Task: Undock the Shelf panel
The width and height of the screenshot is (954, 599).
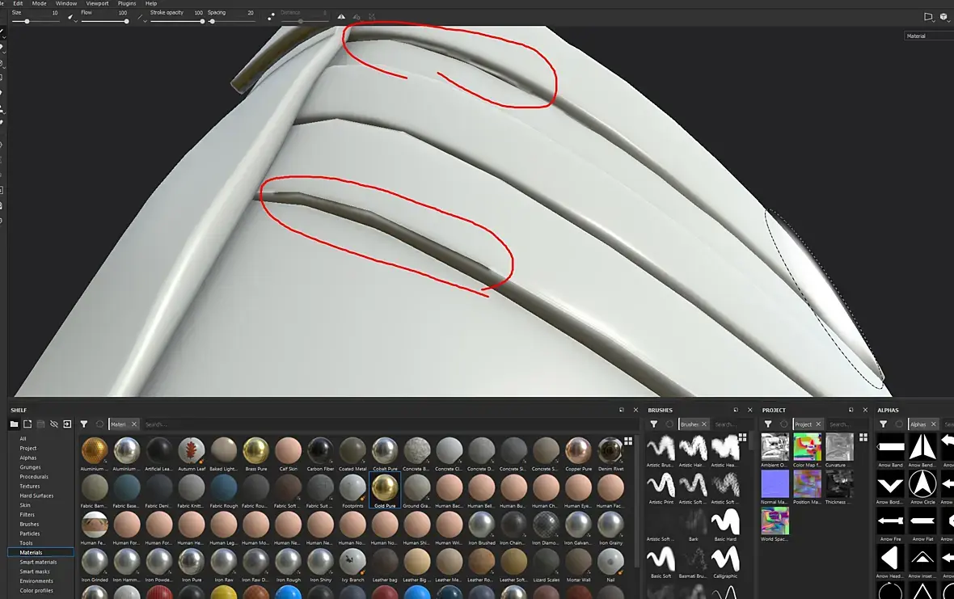Action: click(x=621, y=410)
